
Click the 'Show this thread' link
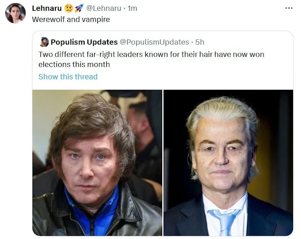tap(68, 77)
